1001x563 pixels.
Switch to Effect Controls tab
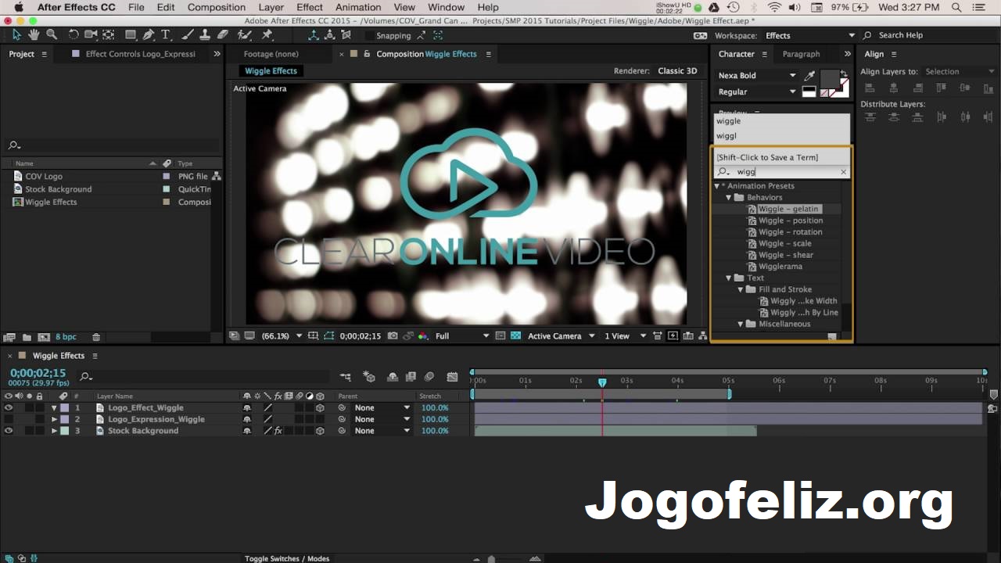[140, 54]
